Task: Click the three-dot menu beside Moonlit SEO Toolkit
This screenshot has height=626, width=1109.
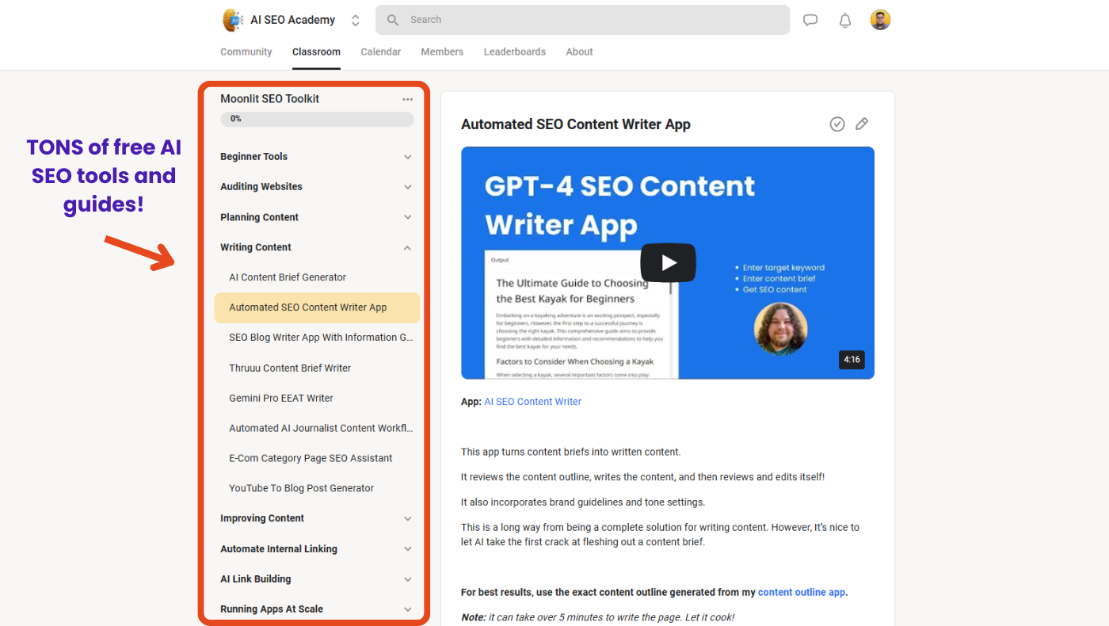Action: pos(407,99)
